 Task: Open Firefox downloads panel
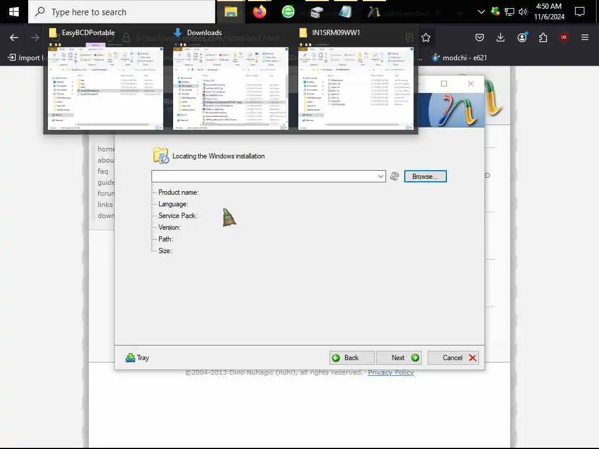(x=501, y=37)
